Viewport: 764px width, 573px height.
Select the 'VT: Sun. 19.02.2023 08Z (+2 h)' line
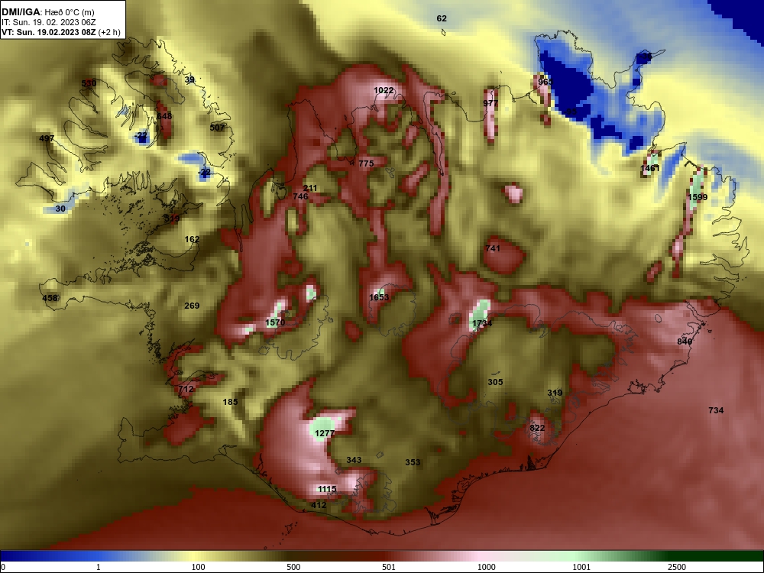(x=60, y=33)
